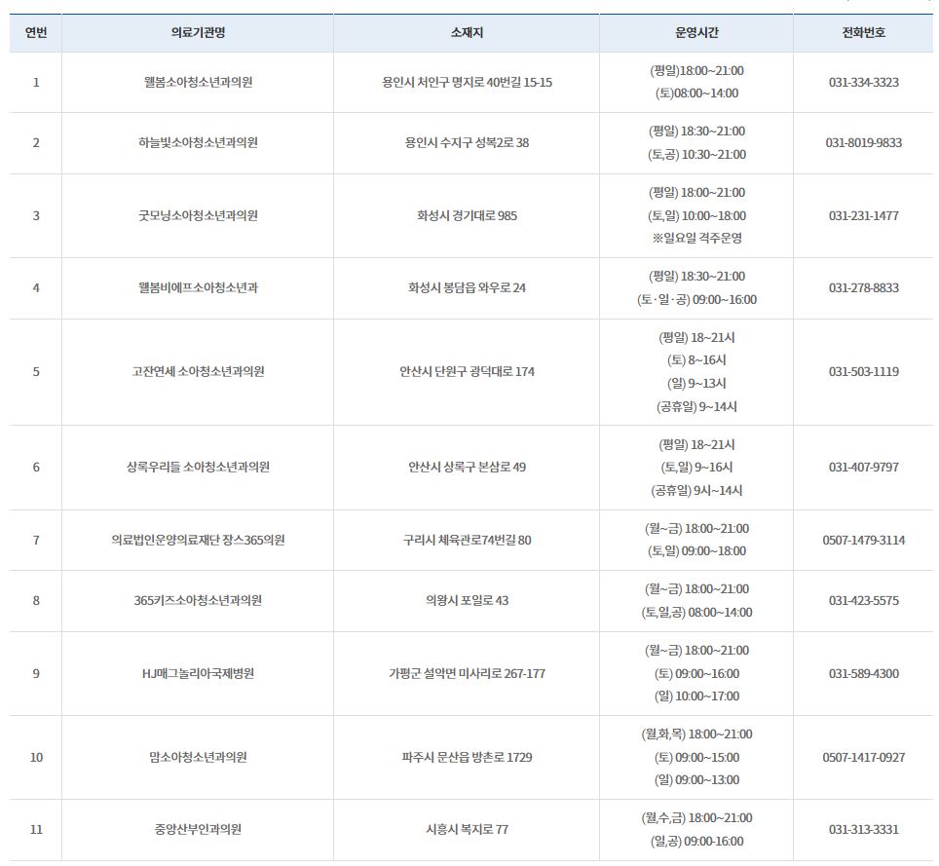Screen dimensions: 939x866
Task: Select 중앙산부인과의원 hospital name
Action: click(198, 829)
